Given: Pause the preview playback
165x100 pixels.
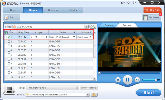Looking at the screenshot, I should [x=128, y=80].
